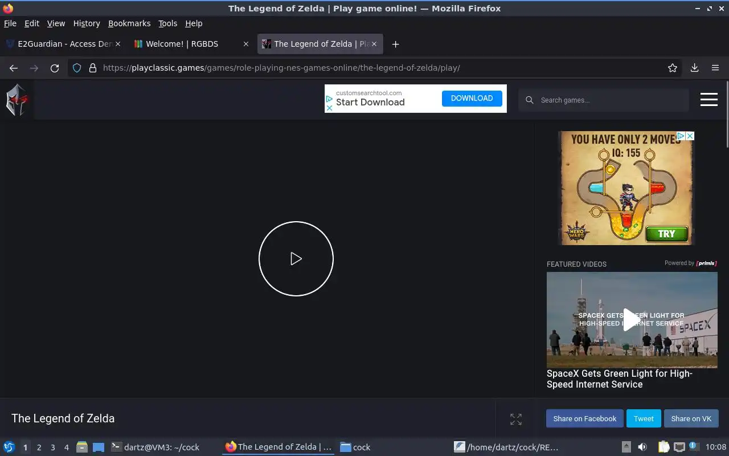Viewport: 729px width, 456px height.
Task: Click the green TRY button in ad
Action: click(666, 234)
